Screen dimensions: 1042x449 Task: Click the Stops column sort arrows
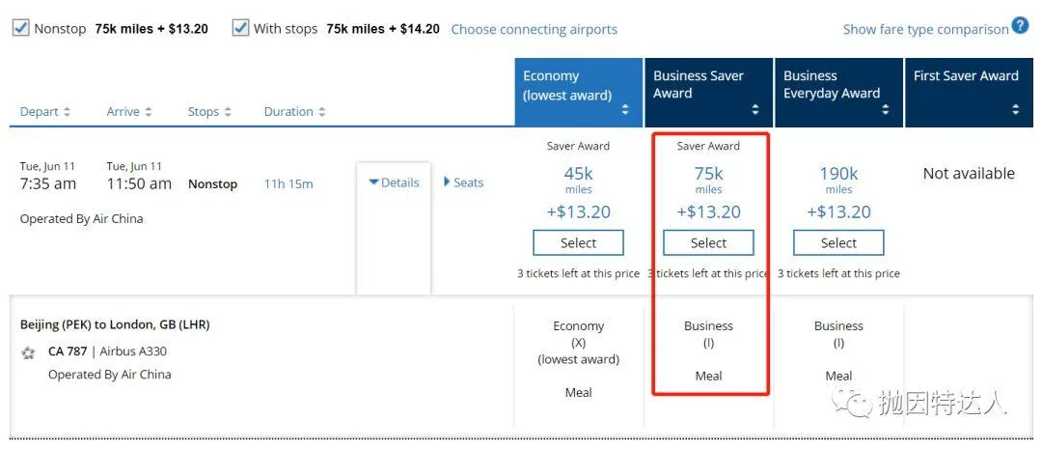(228, 112)
